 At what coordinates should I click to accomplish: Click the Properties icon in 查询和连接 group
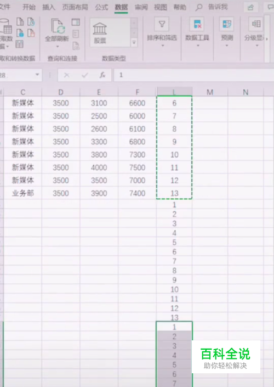point(76,34)
